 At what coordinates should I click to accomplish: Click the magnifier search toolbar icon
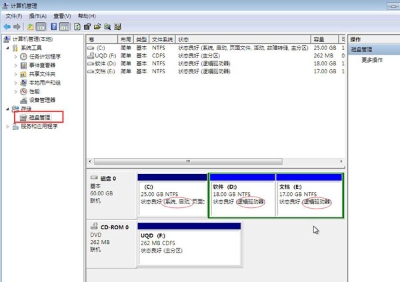[107, 27]
